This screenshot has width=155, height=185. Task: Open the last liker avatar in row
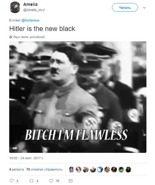128,170
